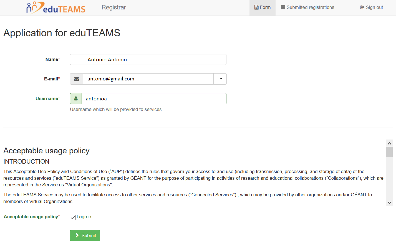Click the user icon beside Username field
This screenshot has width=396, height=246.
(x=76, y=99)
